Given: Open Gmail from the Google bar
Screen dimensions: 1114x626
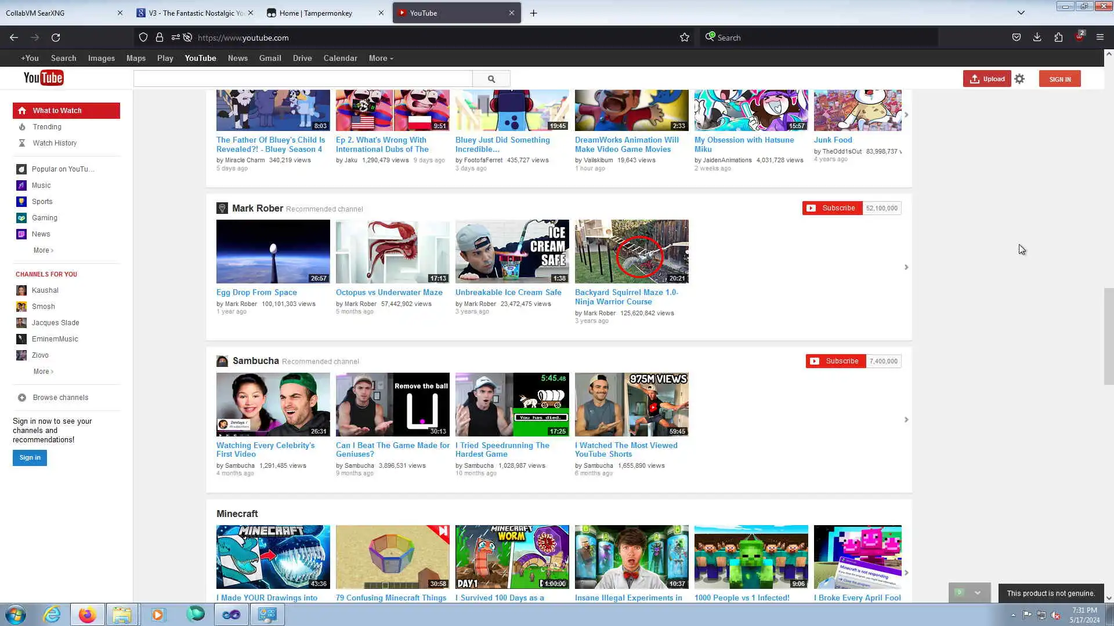Looking at the screenshot, I should pyautogui.click(x=270, y=59).
